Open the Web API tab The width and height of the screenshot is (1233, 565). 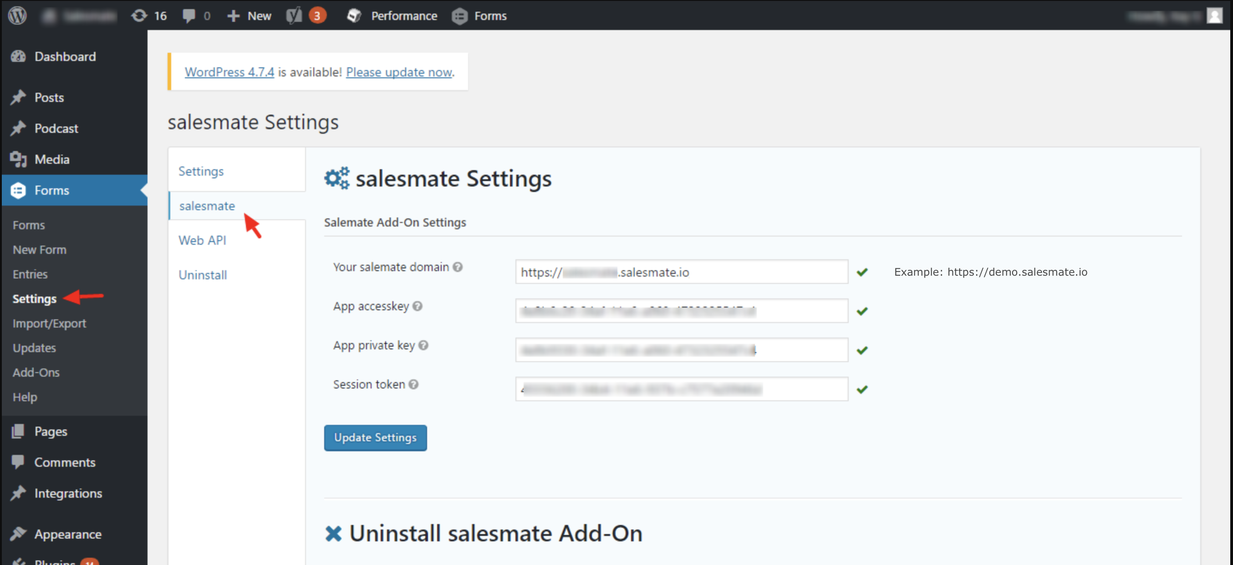tap(203, 240)
